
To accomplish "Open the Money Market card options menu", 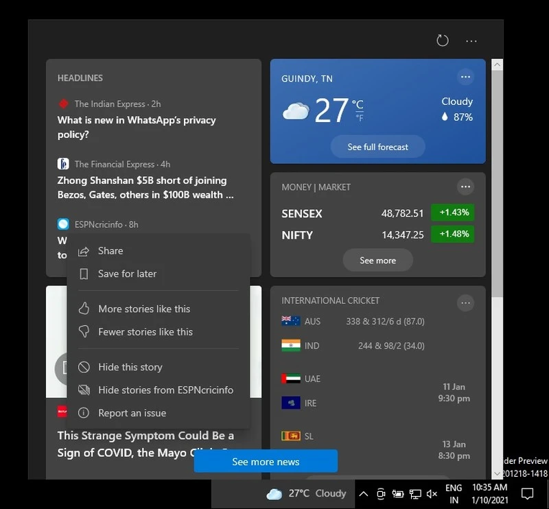I will [x=465, y=187].
